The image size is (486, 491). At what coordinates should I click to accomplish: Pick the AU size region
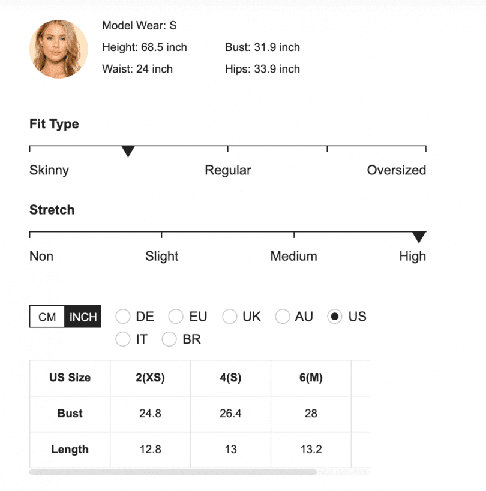[283, 316]
